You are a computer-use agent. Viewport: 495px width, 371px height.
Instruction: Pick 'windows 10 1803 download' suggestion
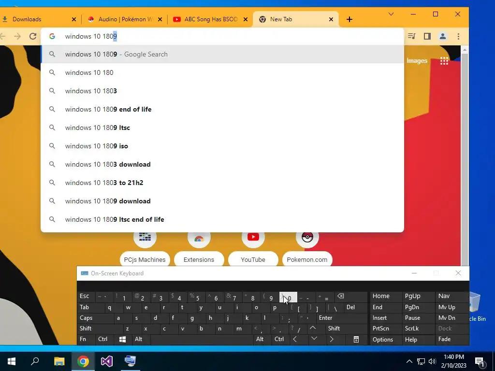coord(222,164)
